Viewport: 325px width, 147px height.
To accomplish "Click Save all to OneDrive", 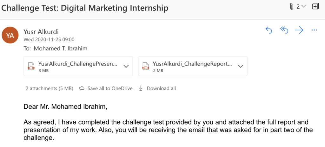I will [109, 88].
